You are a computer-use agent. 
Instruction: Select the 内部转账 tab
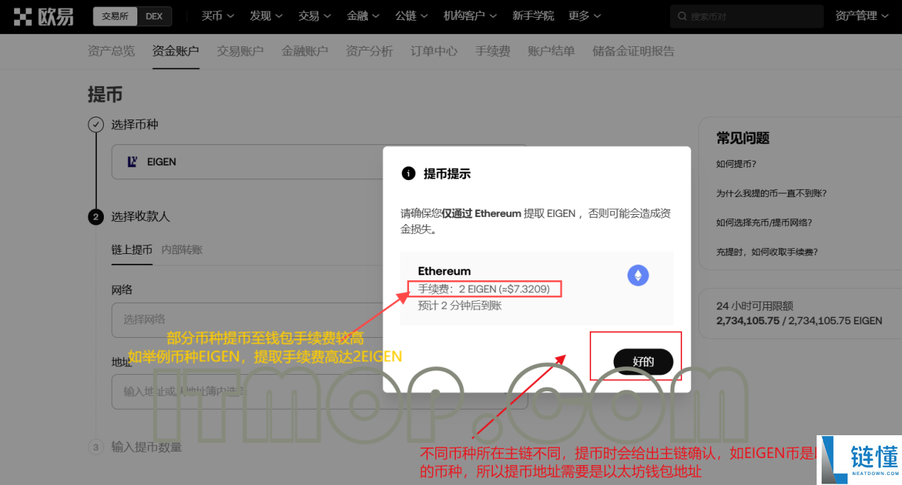[x=182, y=250]
